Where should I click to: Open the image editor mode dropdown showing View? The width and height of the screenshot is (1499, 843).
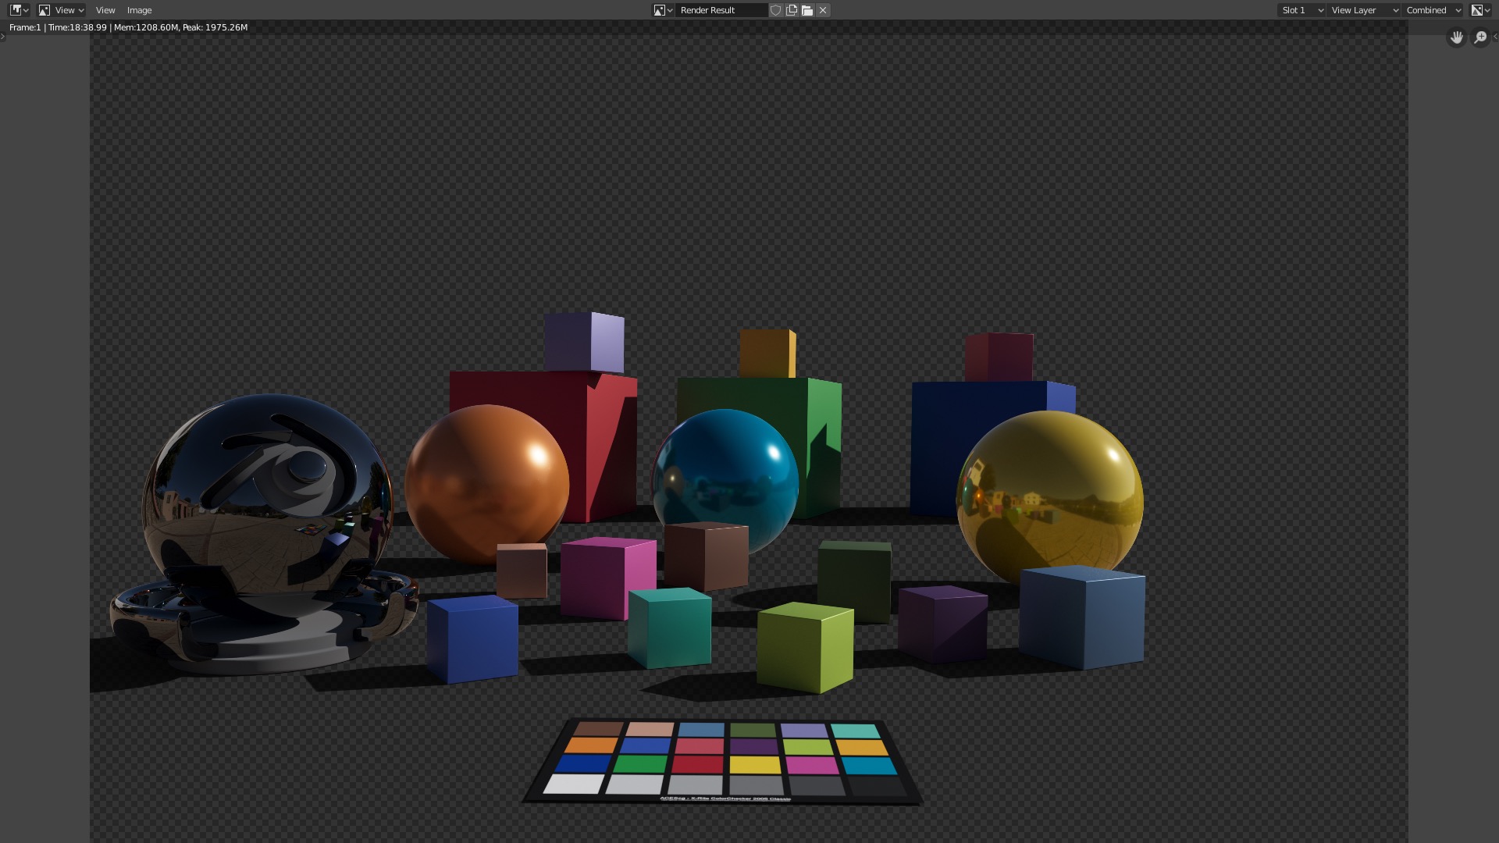pos(64,10)
